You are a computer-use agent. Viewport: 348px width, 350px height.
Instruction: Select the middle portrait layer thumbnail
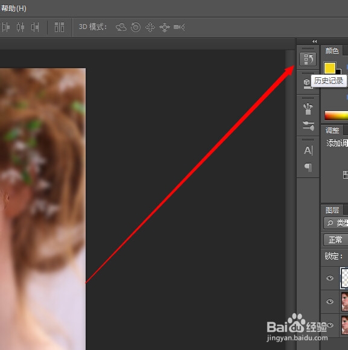click(344, 302)
